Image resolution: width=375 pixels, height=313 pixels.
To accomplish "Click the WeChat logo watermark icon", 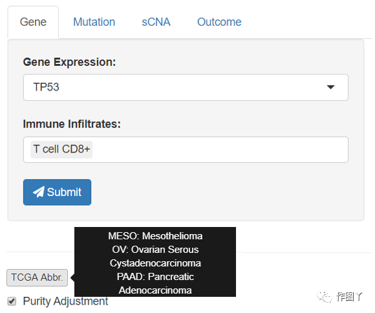I will pos(325,297).
